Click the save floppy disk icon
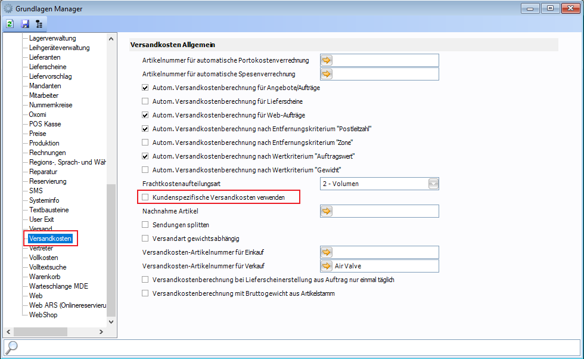The image size is (584, 359). click(25, 24)
